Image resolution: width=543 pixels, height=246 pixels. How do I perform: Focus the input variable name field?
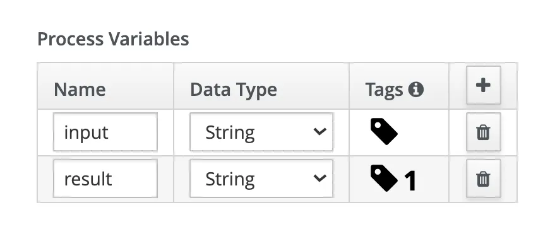click(x=105, y=132)
